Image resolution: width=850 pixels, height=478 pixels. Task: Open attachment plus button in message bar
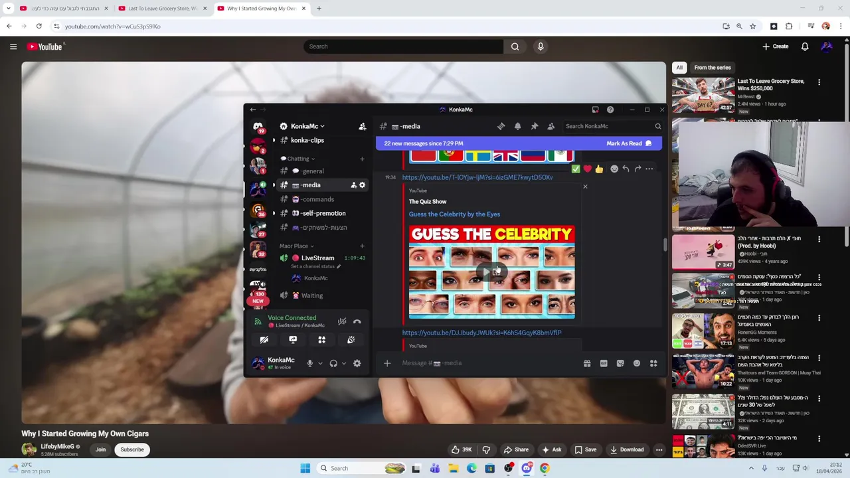tap(387, 363)
